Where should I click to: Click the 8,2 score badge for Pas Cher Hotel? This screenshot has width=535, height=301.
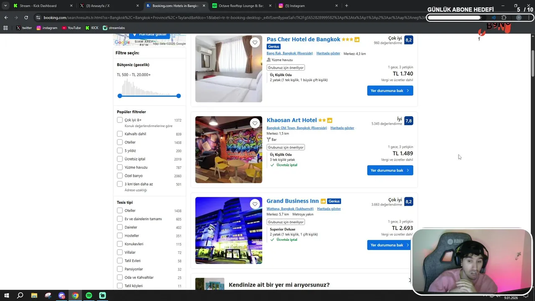(409, 40)
